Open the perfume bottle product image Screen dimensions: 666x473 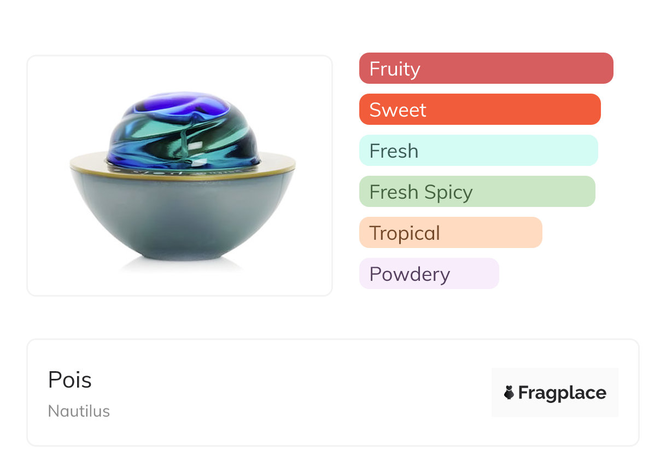(180, 176)
